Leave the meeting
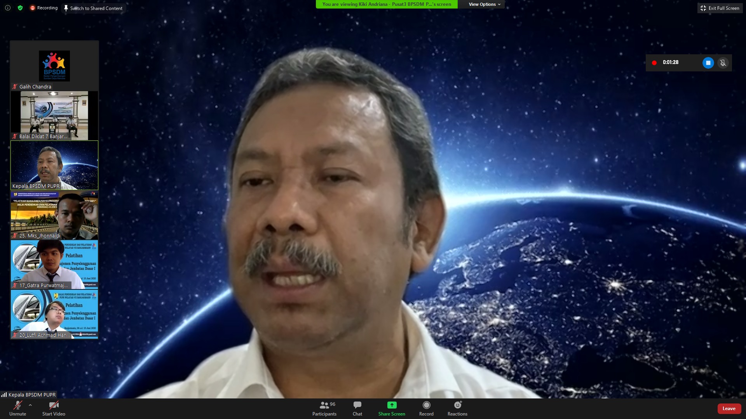 [729, 409]
